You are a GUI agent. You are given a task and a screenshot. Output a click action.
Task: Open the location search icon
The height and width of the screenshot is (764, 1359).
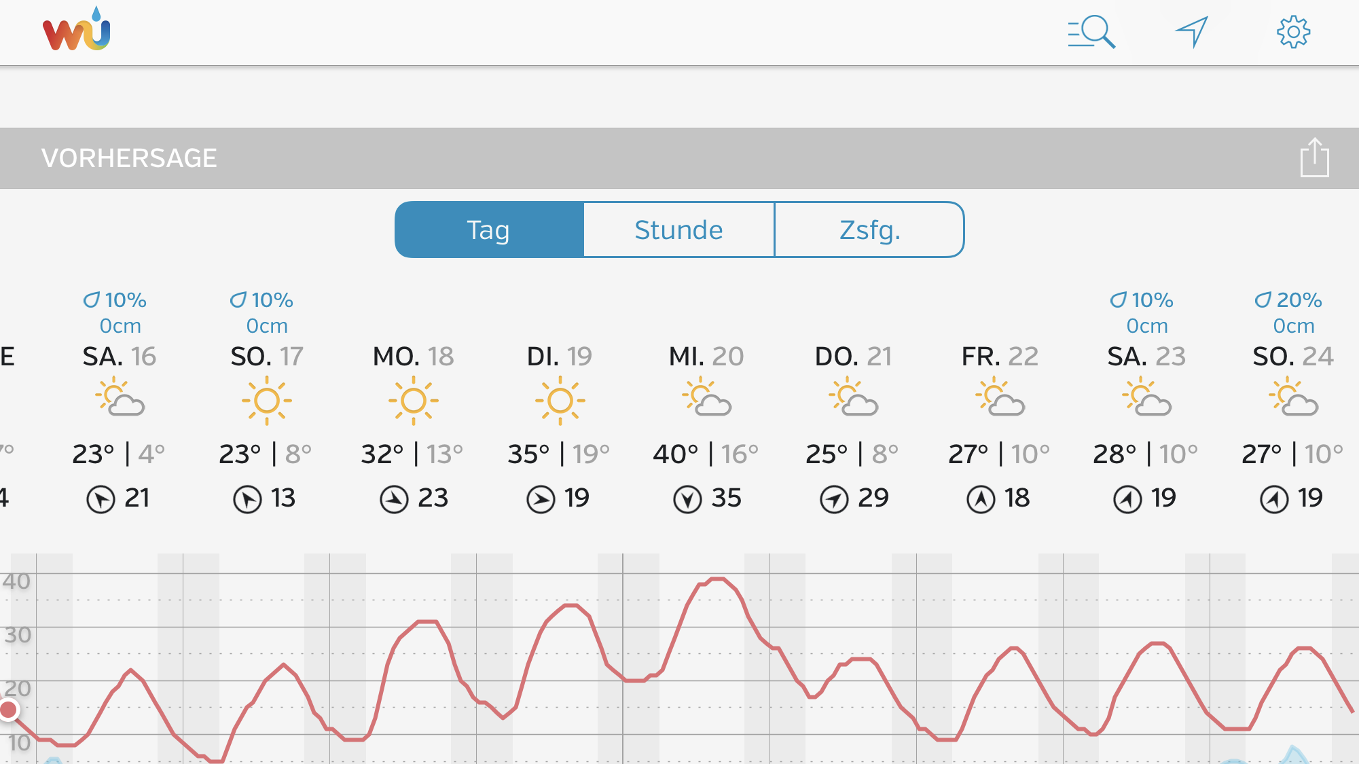[1091, 32]
